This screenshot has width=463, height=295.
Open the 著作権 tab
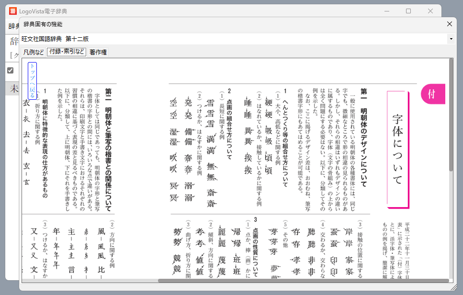coord(98,52)
